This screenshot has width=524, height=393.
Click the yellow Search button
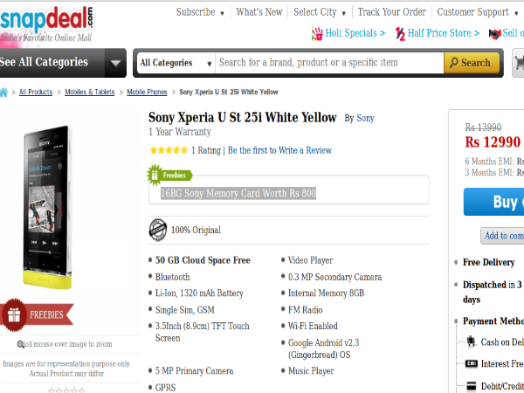tap(472, 63)
